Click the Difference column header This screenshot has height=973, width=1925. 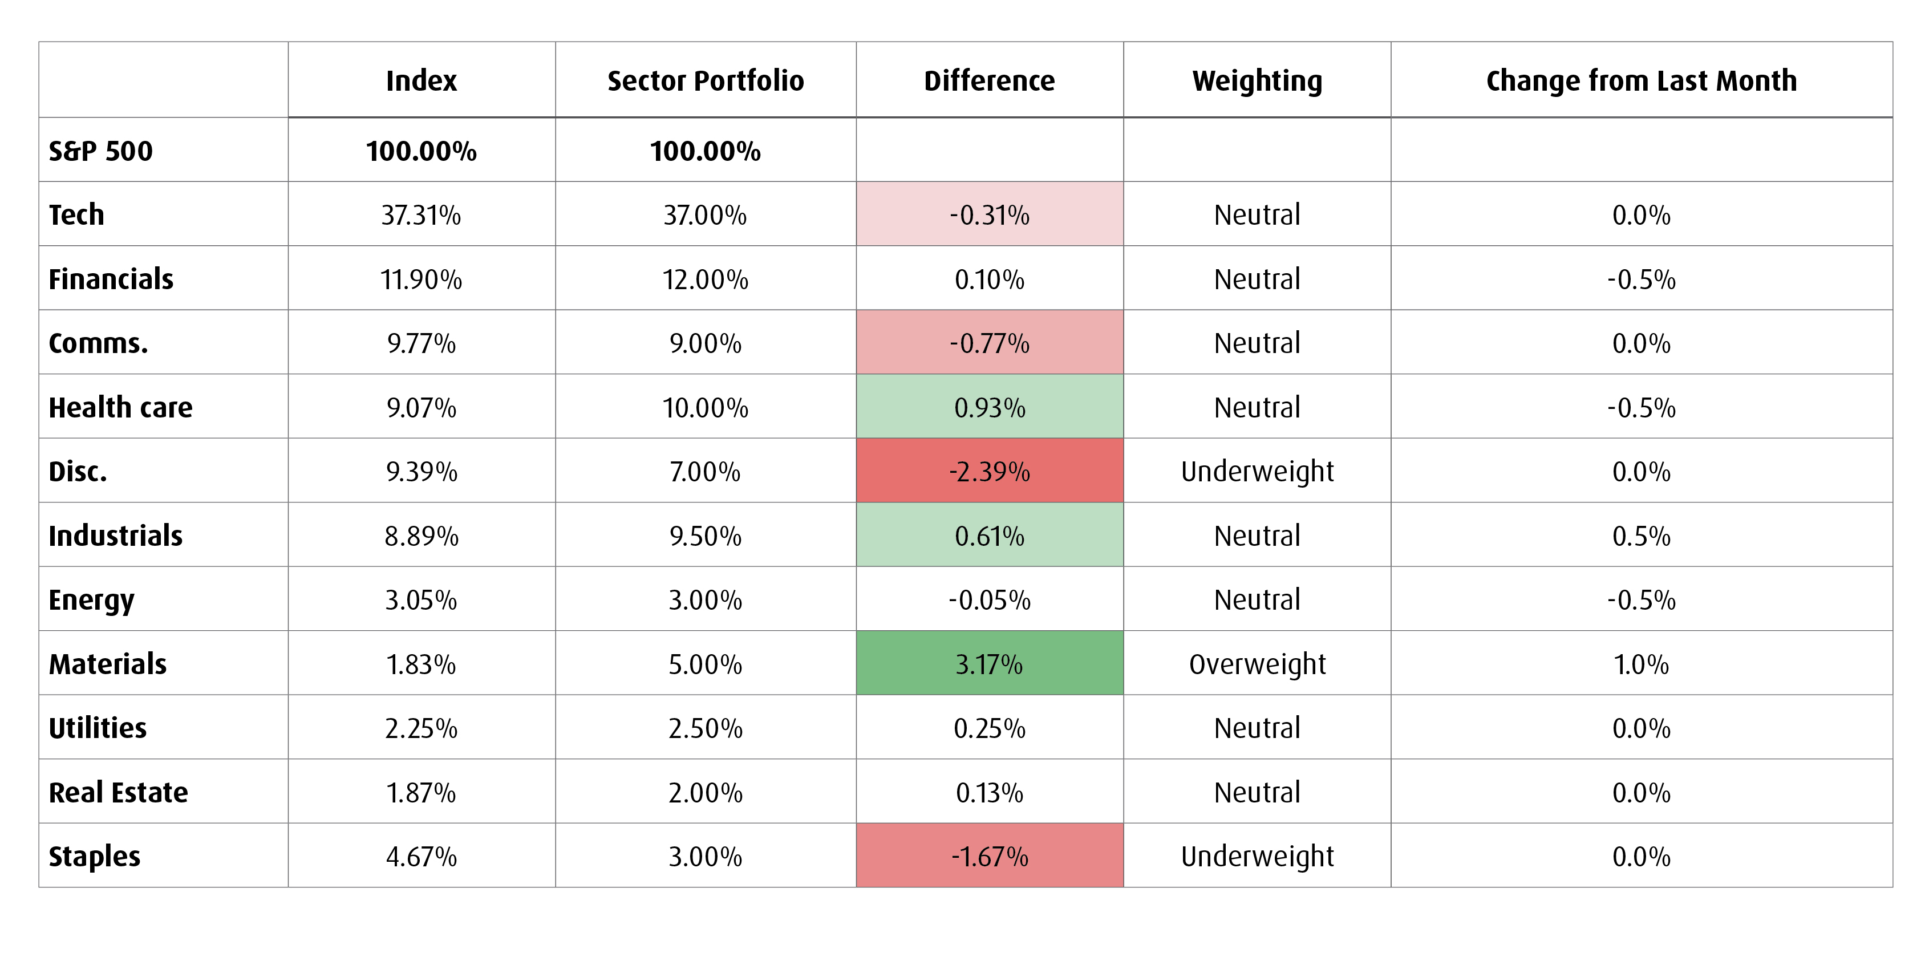990,81
